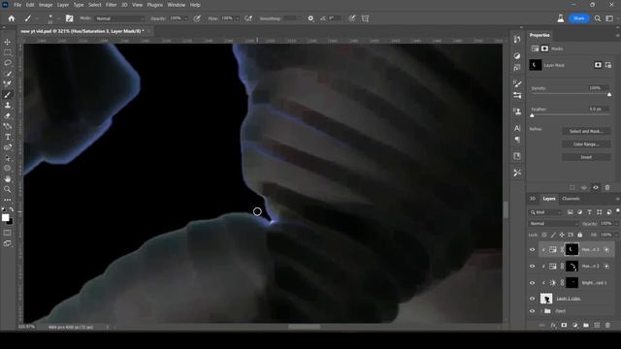
Task: Open the layer Opacity dropdown
Action: 616,224
